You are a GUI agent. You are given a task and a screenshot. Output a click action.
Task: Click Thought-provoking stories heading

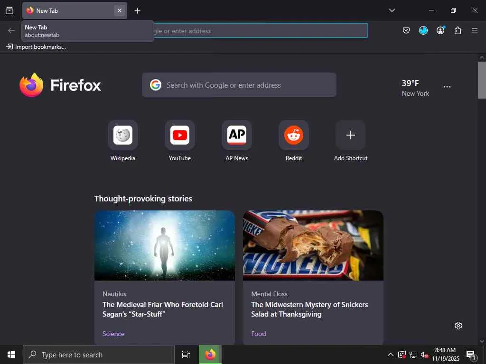pyautogui.click(x=143, y=199)
